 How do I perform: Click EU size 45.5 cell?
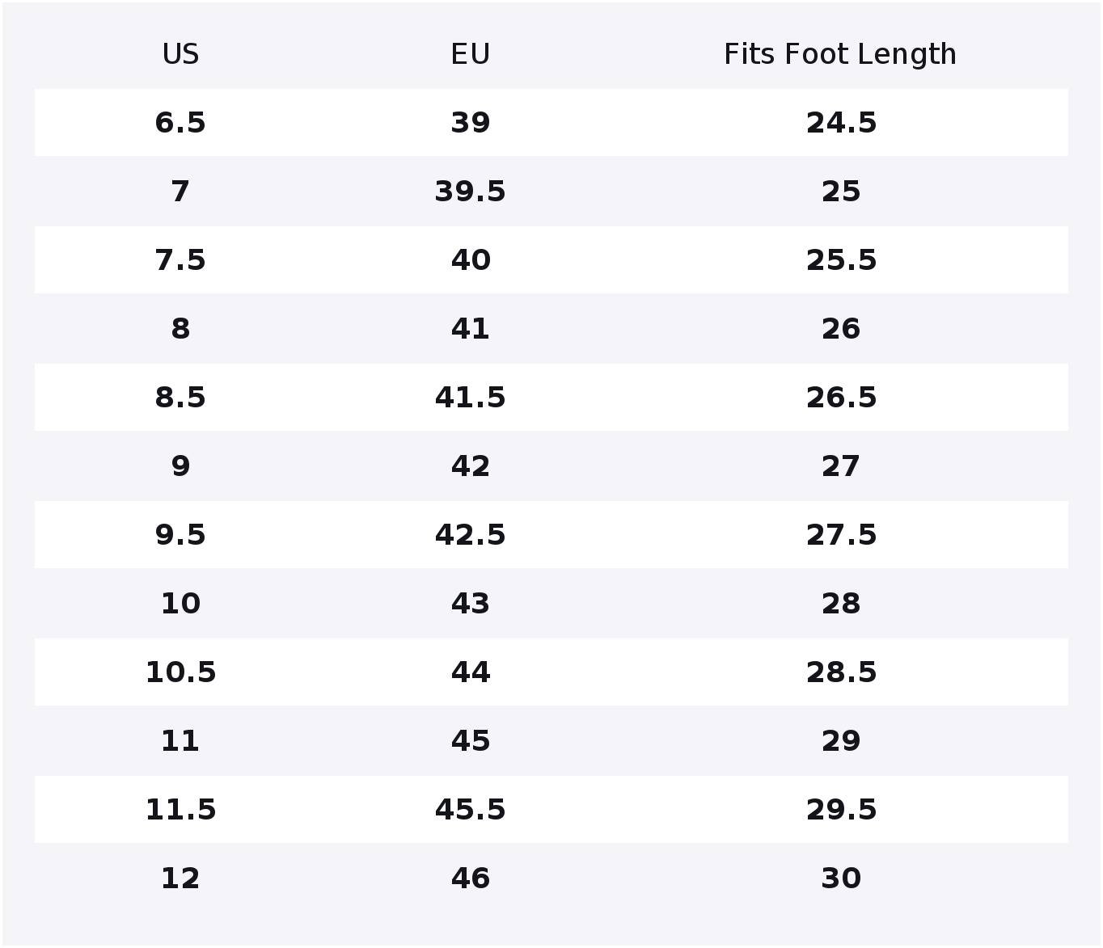(x=470, y=810)
